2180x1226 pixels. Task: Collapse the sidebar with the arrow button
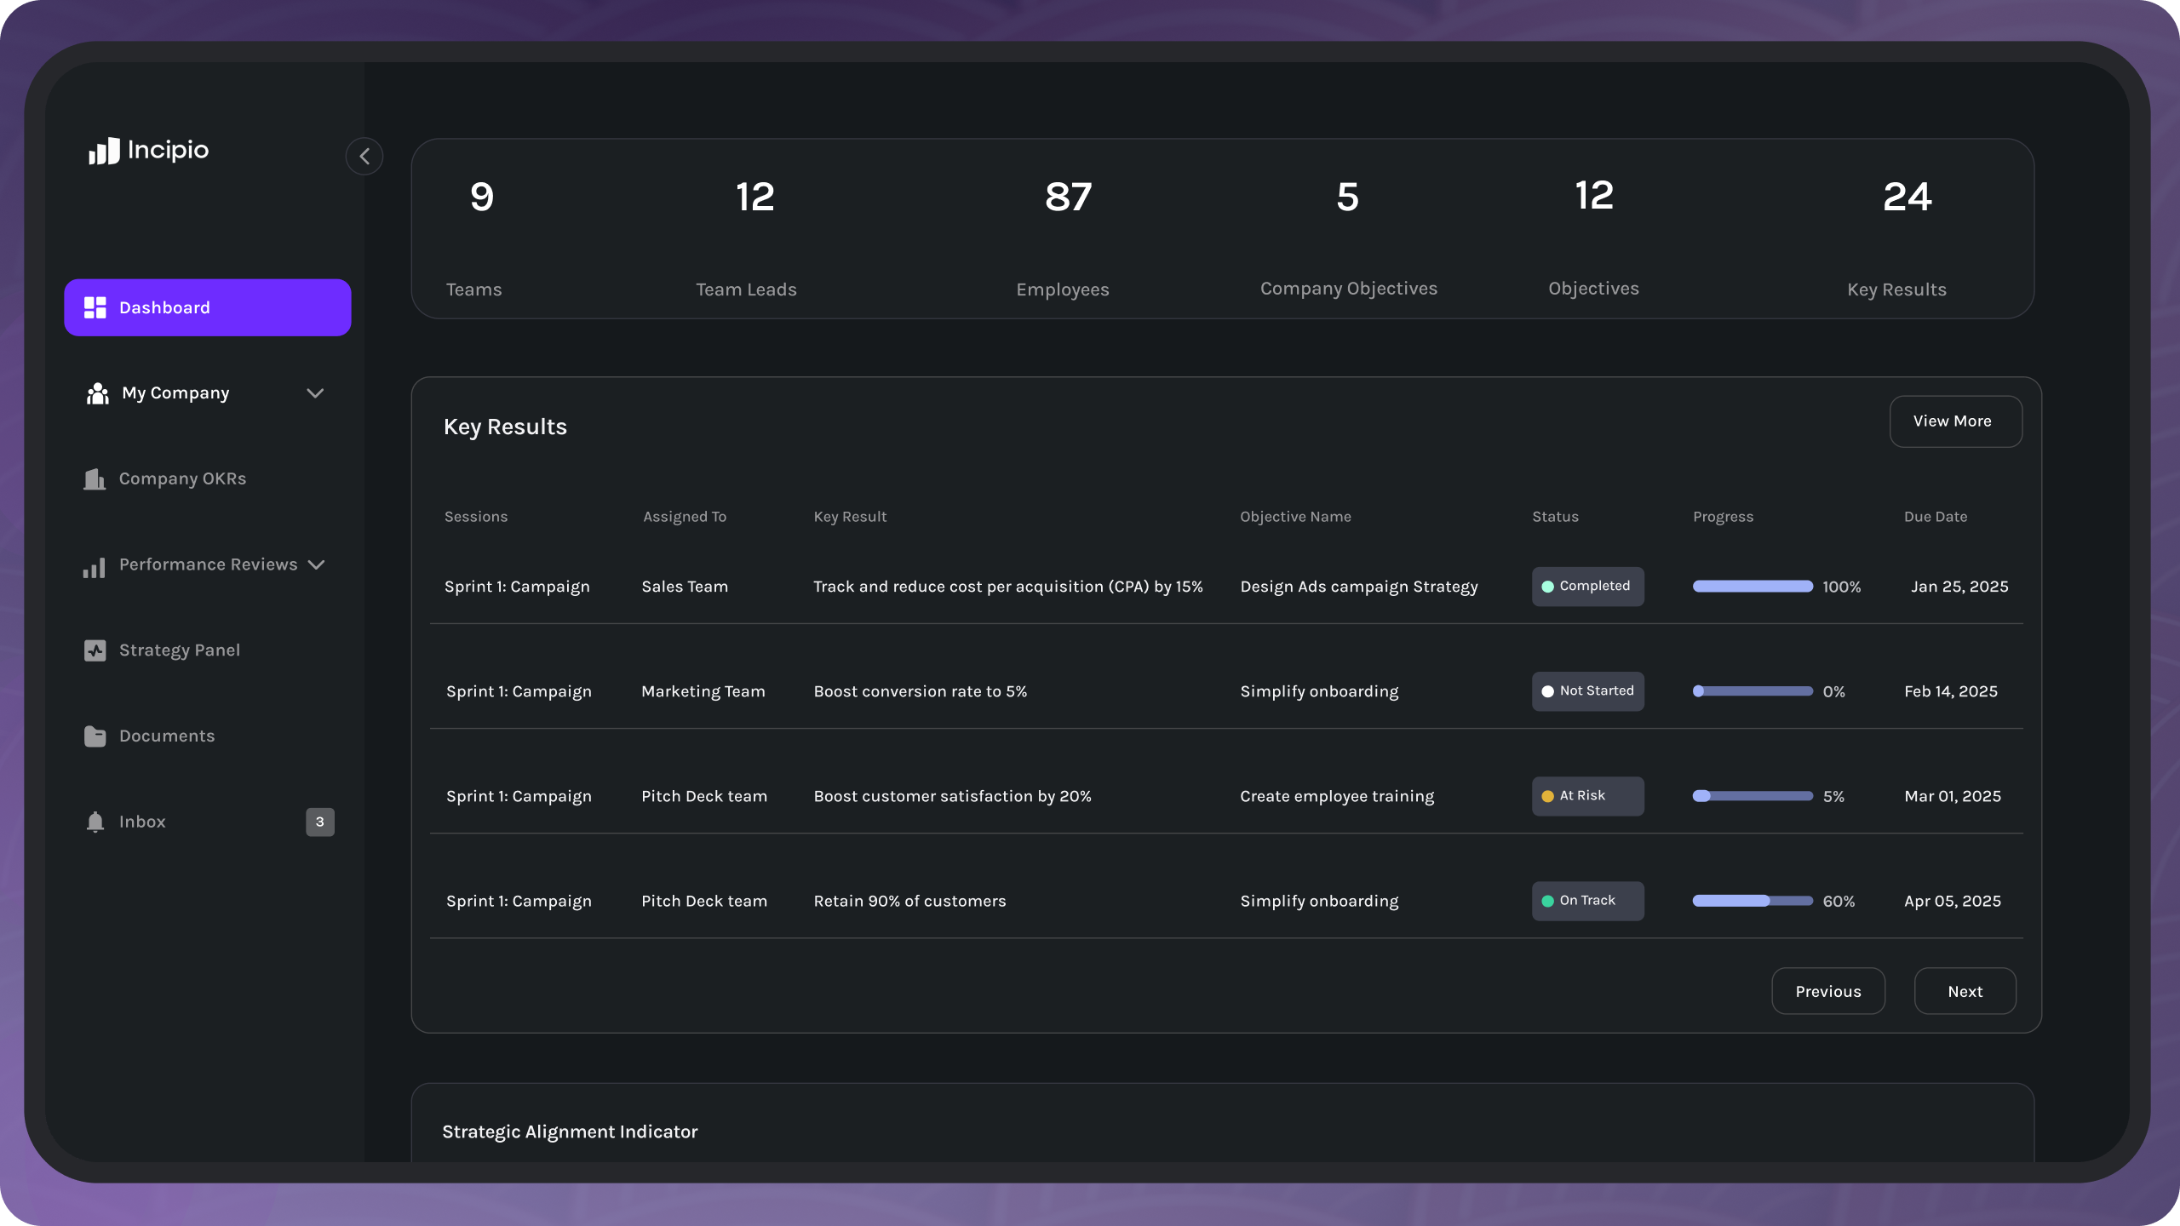pyautogui.click(x=364, y=156)
